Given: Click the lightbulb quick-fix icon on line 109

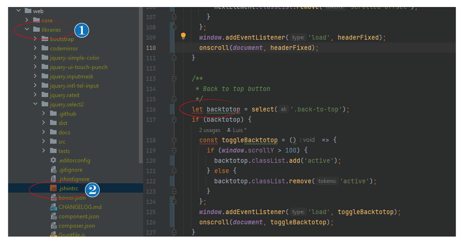Looking at the screenshot, I should pos(183,36).
